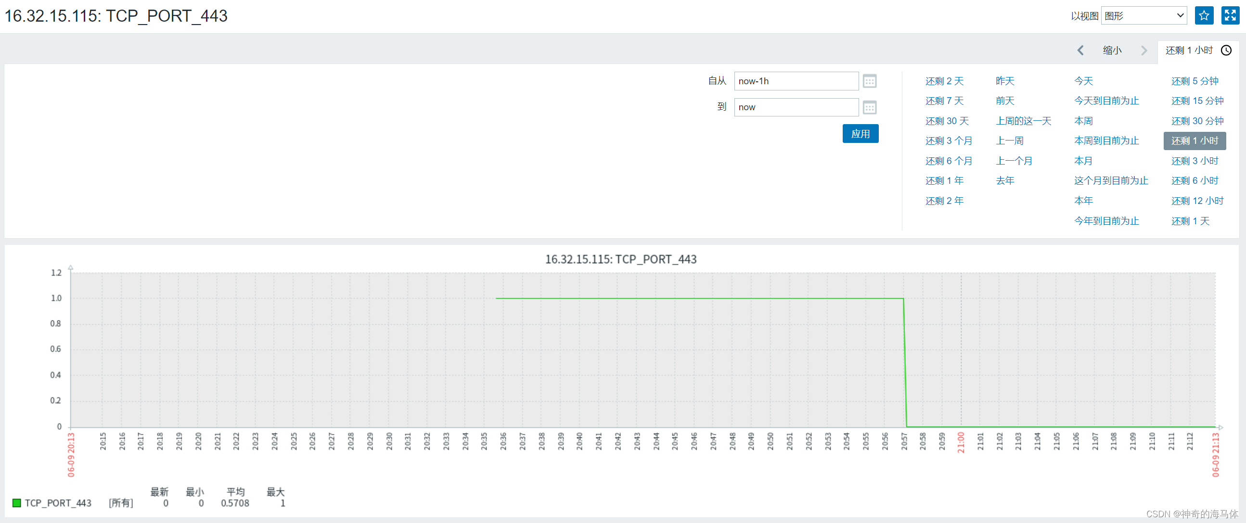Shift time range forward with right arrow
Screen dimensions: 1246x523
[1143, 50]
